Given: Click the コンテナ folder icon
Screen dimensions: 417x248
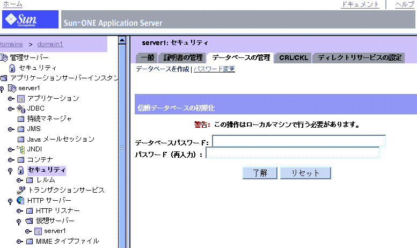Looking at the screenshot, I should 21,160.
